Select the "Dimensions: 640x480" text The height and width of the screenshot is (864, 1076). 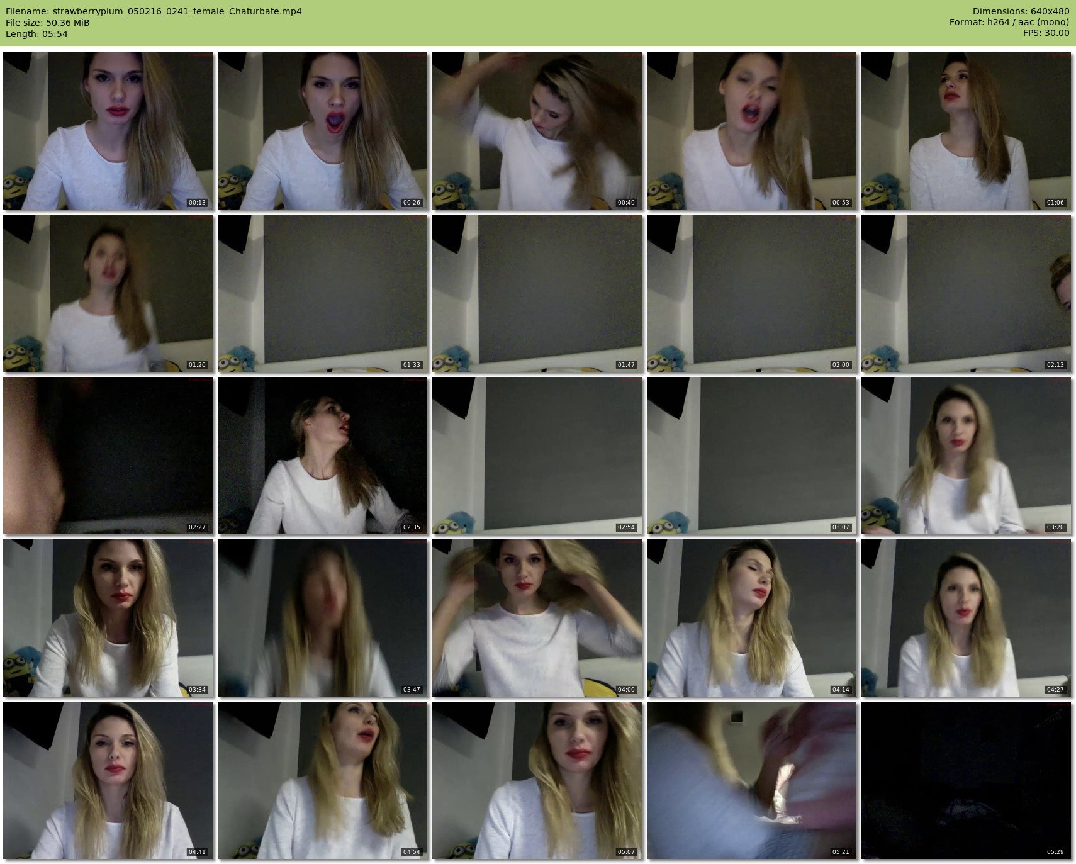tap(1021, 11)
